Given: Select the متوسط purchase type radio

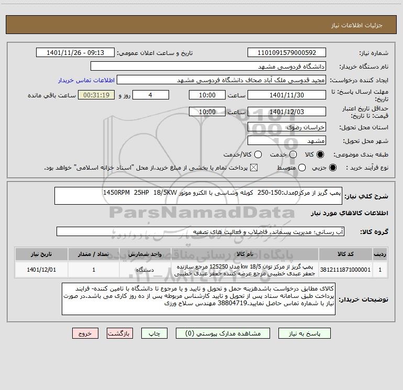Looking at the screenshot, I should pos(302,168).
